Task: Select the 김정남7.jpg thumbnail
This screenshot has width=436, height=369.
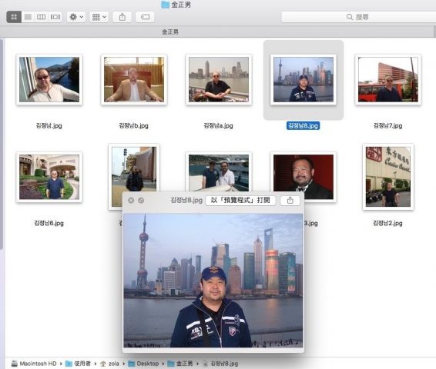Action: pos(388,80)
